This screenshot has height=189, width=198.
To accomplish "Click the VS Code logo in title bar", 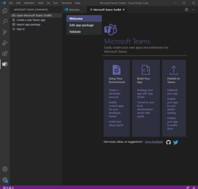I will (x=4, y=3).
